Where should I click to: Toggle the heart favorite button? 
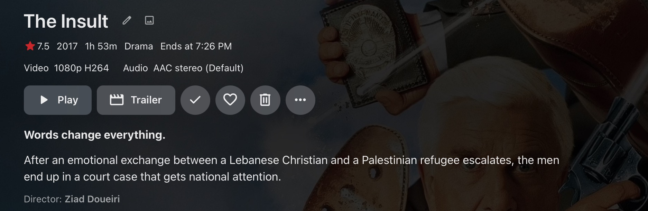(x=230, y=100)
